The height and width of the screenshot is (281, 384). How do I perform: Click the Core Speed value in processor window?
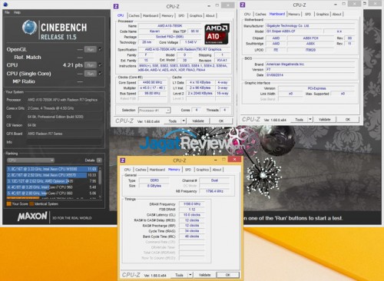[x=152, y=82]
